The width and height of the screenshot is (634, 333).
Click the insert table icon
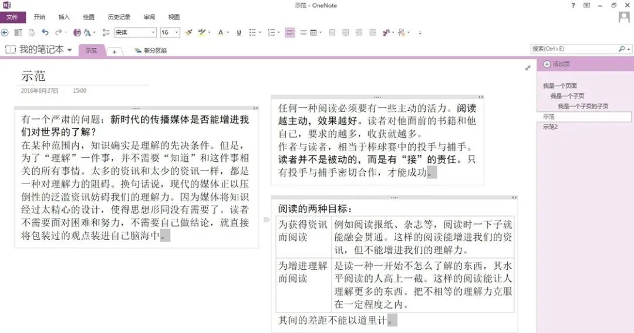313,33
